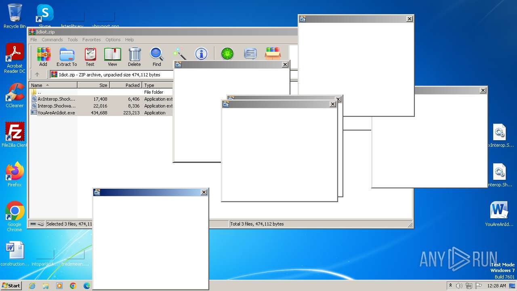Click the packed size 223,213 cell
Image resolution: width=517 pixels, height=291 pixels.
131,113
